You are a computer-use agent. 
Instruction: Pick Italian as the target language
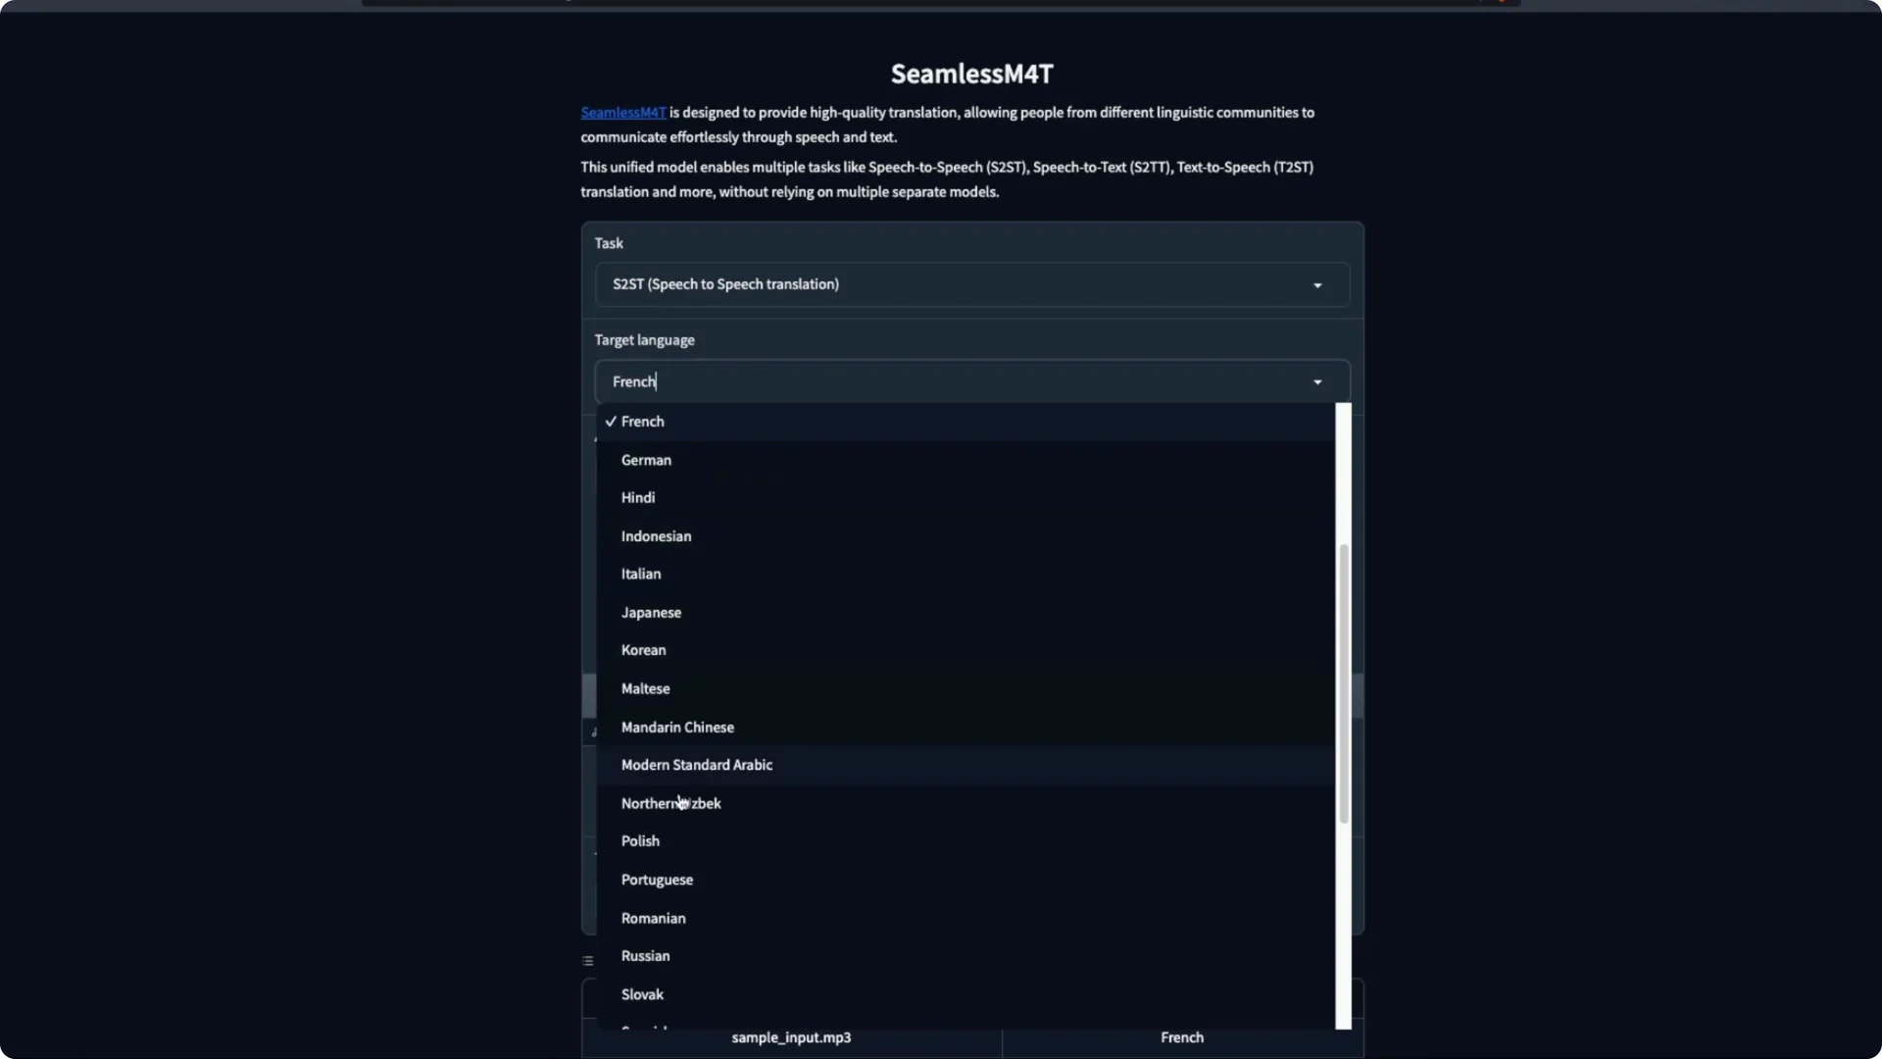click(x=640, y=574)
